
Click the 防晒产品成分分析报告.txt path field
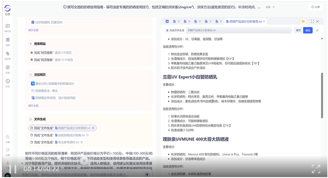pos(238,30)
